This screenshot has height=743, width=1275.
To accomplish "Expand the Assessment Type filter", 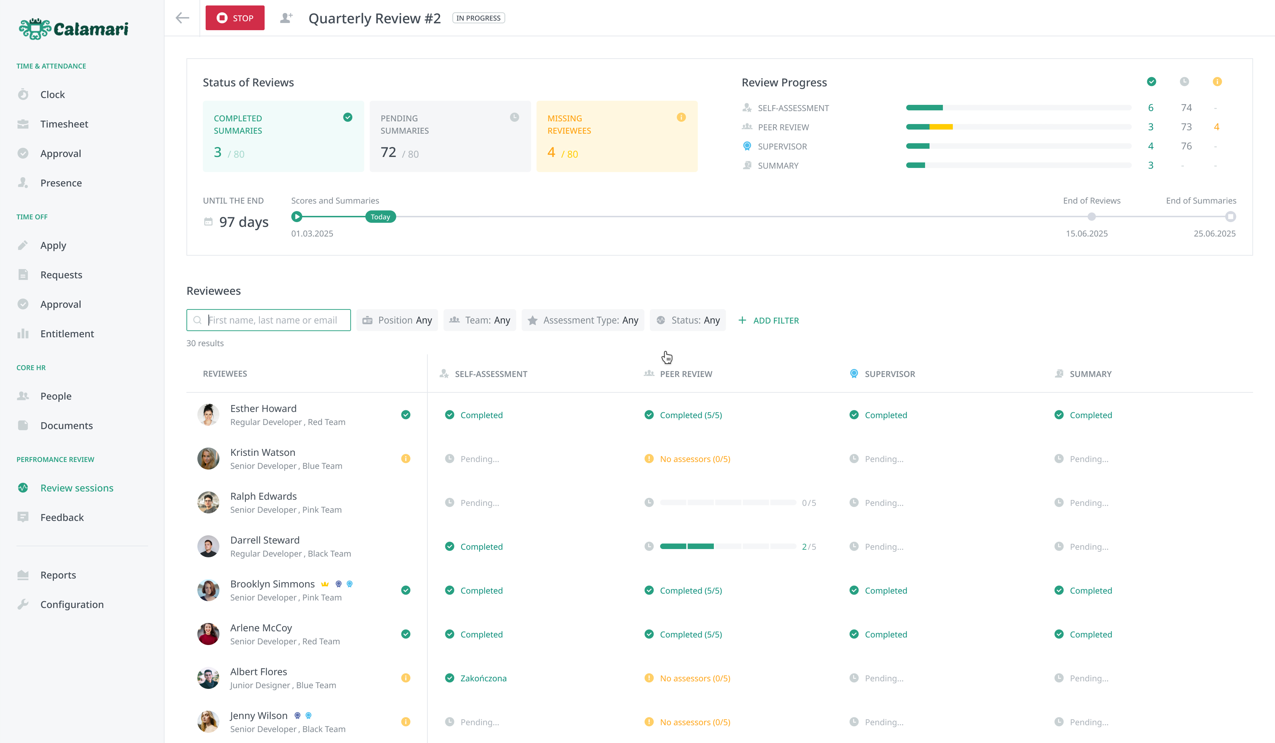I will [x=583, y=320].
